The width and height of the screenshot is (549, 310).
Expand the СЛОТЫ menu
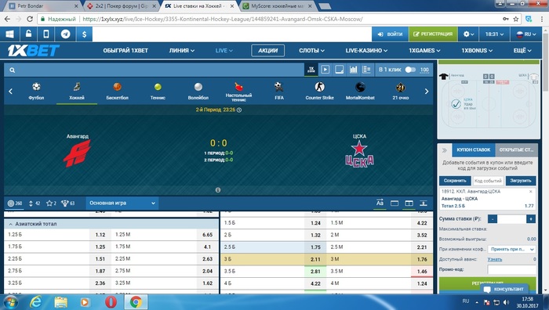pyautogui.click(x=311, y=51)
